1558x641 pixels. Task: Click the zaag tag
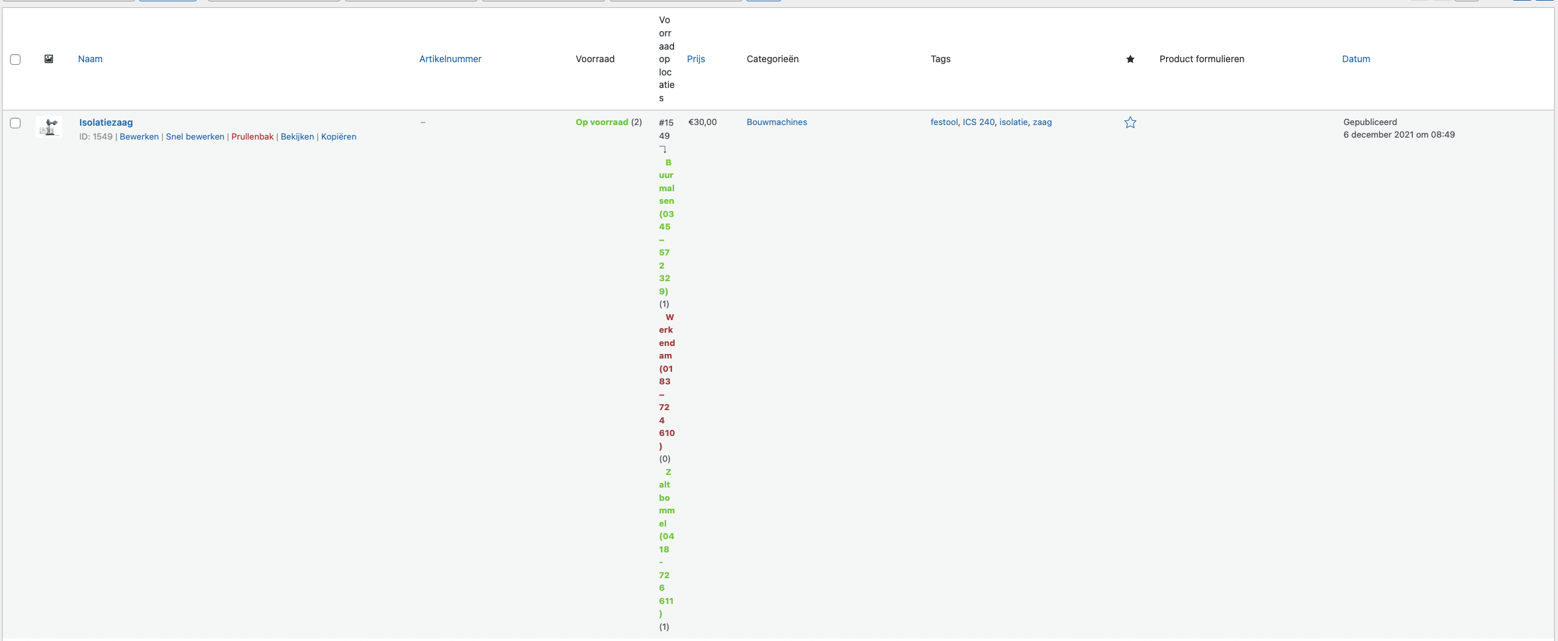click(x=1042, y=122)
